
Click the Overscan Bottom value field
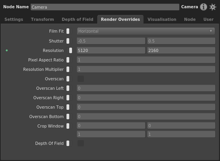tap(146, 117)
